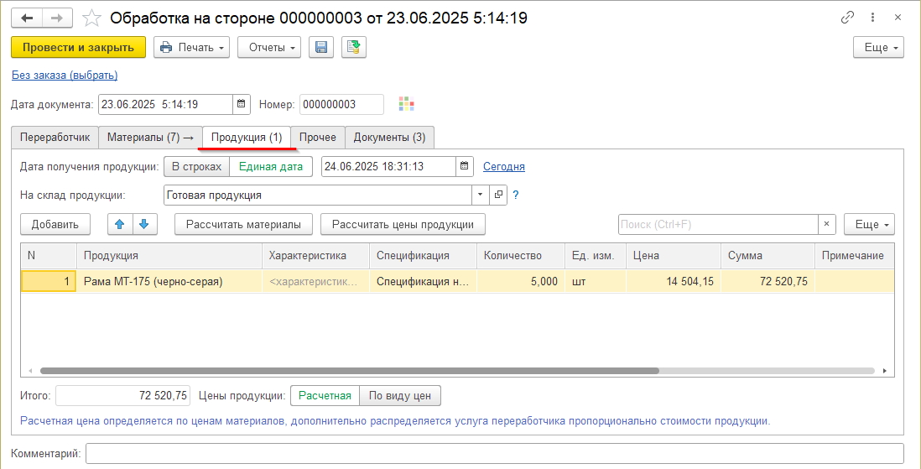This screenshot has width=921, height=469.
Task: Post document with the green arrow sheet icon
Action: (354, 48)
